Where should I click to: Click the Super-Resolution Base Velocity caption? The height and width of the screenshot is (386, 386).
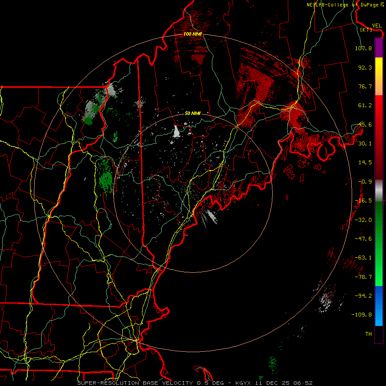pos(195,383)
